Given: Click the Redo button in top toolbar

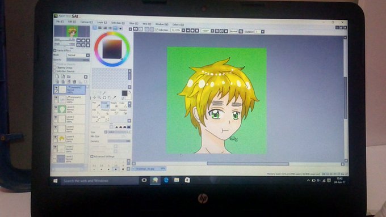Looking at the screenshot, I should [141, 29].
